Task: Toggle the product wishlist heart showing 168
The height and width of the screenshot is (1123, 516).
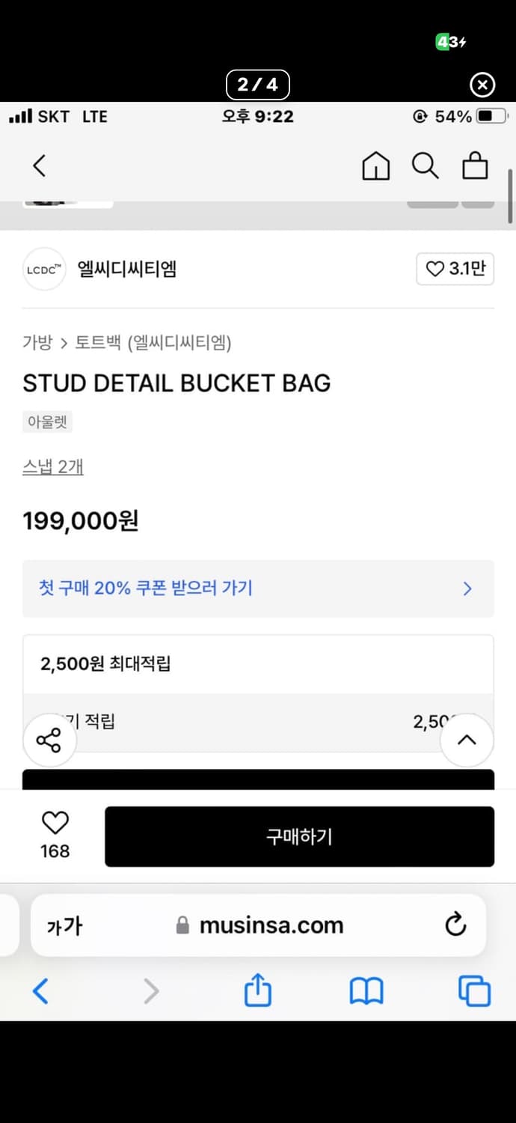Action: click(x=55, y=833)
